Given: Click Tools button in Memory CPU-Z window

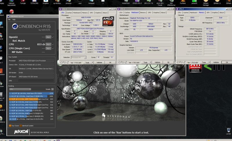Looking at the screenshot, I should point(204,62).
